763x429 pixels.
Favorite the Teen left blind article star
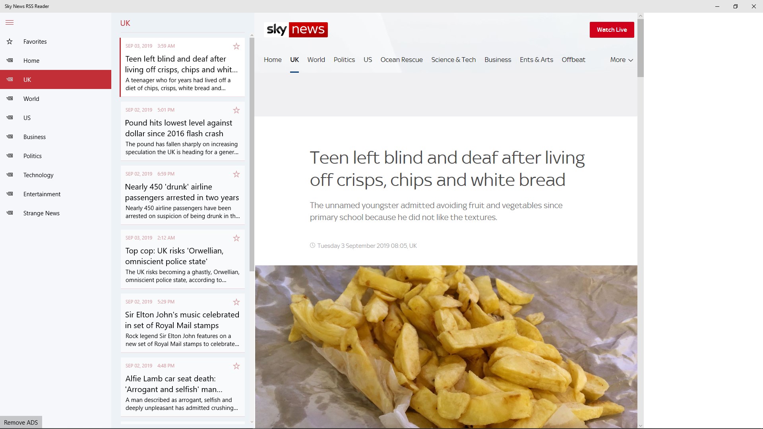236,46
